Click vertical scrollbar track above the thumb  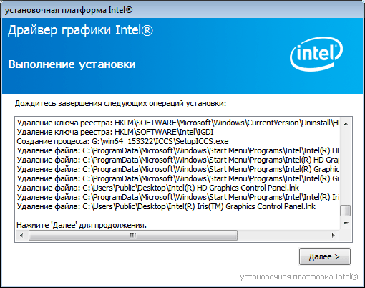click(x=346, y=167)
